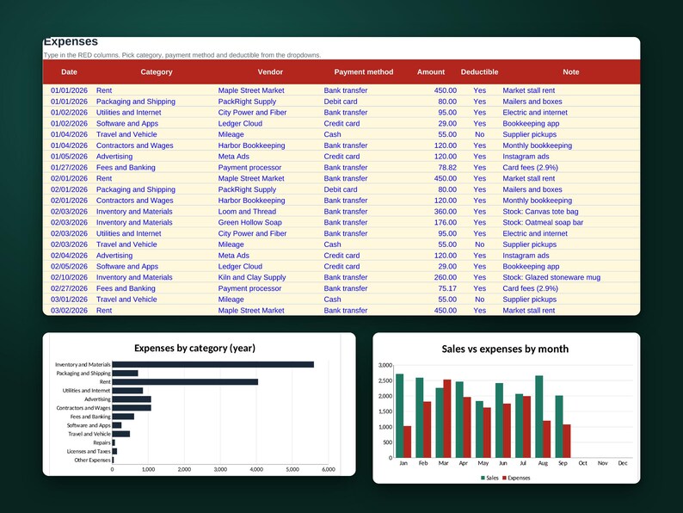
Task: Click the Other Expenses label in category chart
Action: coord(92,460)
